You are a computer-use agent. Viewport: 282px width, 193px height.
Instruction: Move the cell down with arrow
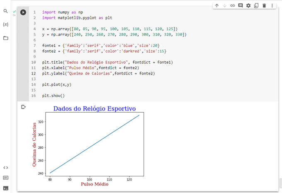[224, 5]
